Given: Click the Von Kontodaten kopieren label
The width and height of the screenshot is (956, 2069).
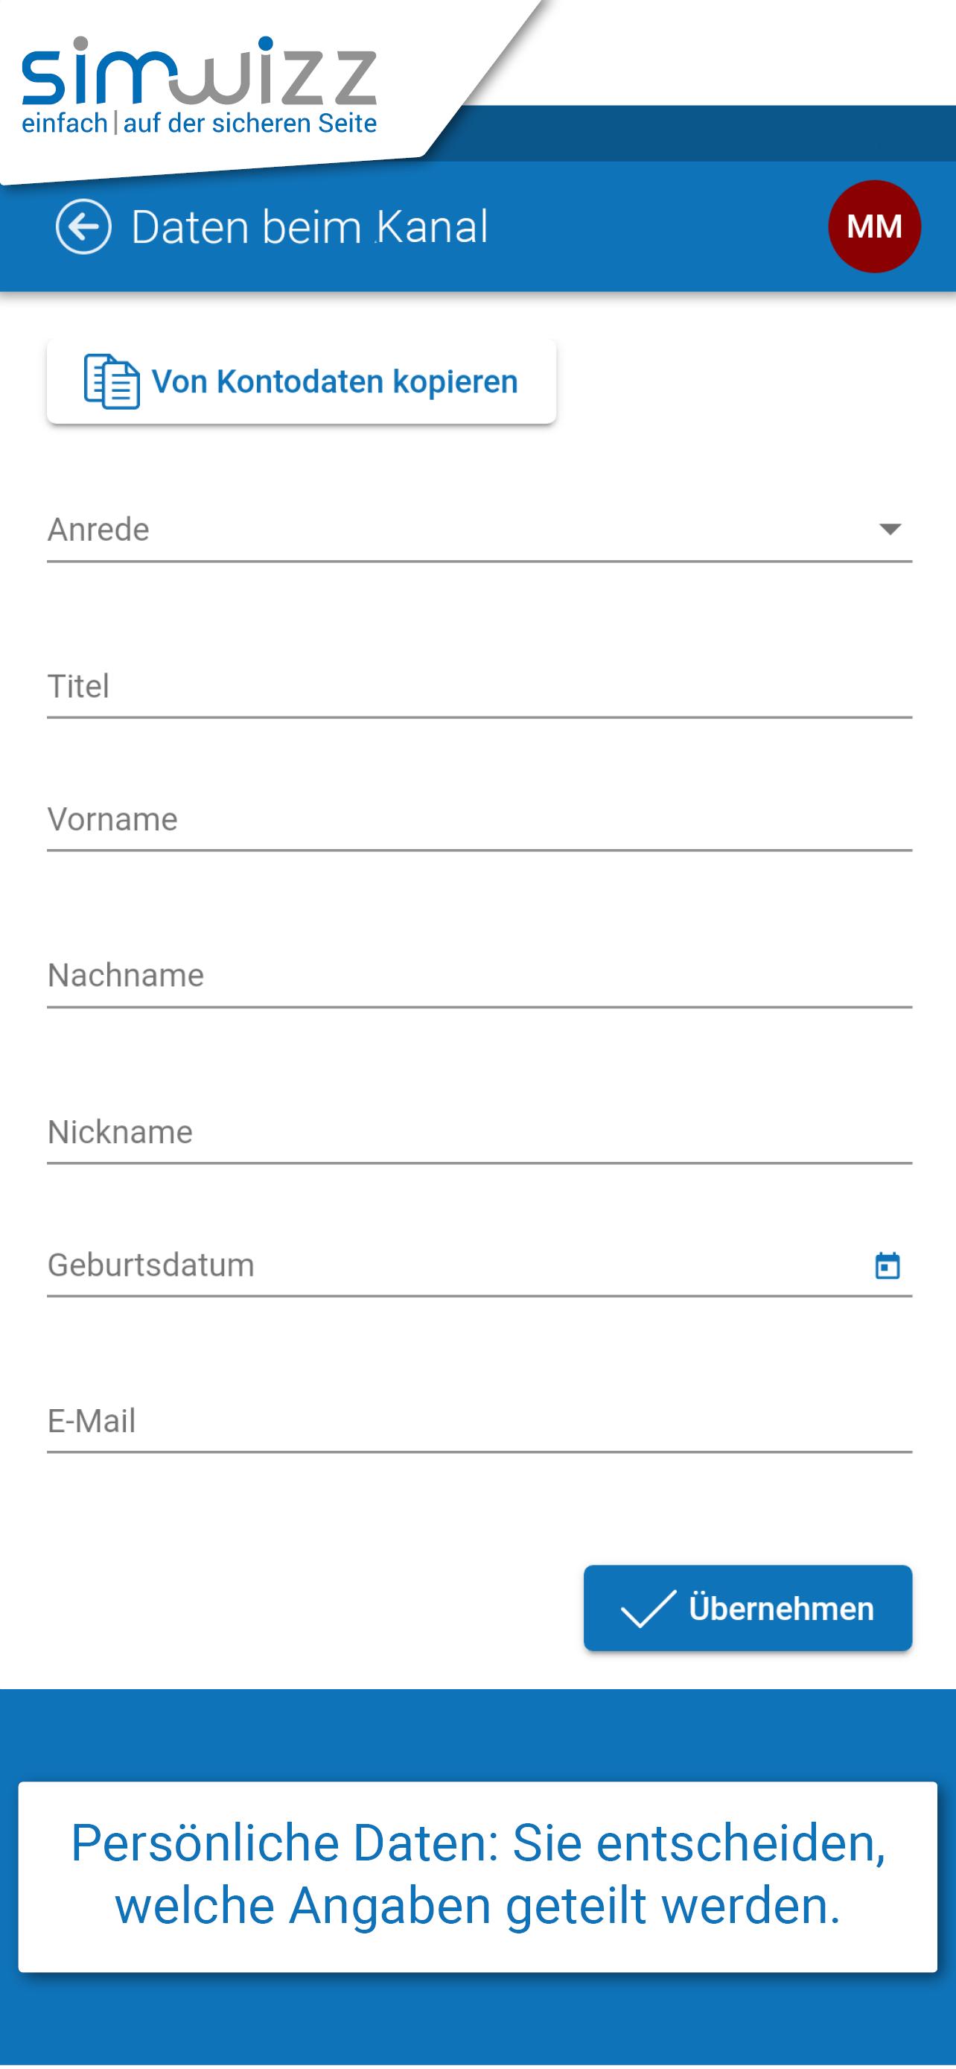Looking at the screenshot, I should click(335, 381).
